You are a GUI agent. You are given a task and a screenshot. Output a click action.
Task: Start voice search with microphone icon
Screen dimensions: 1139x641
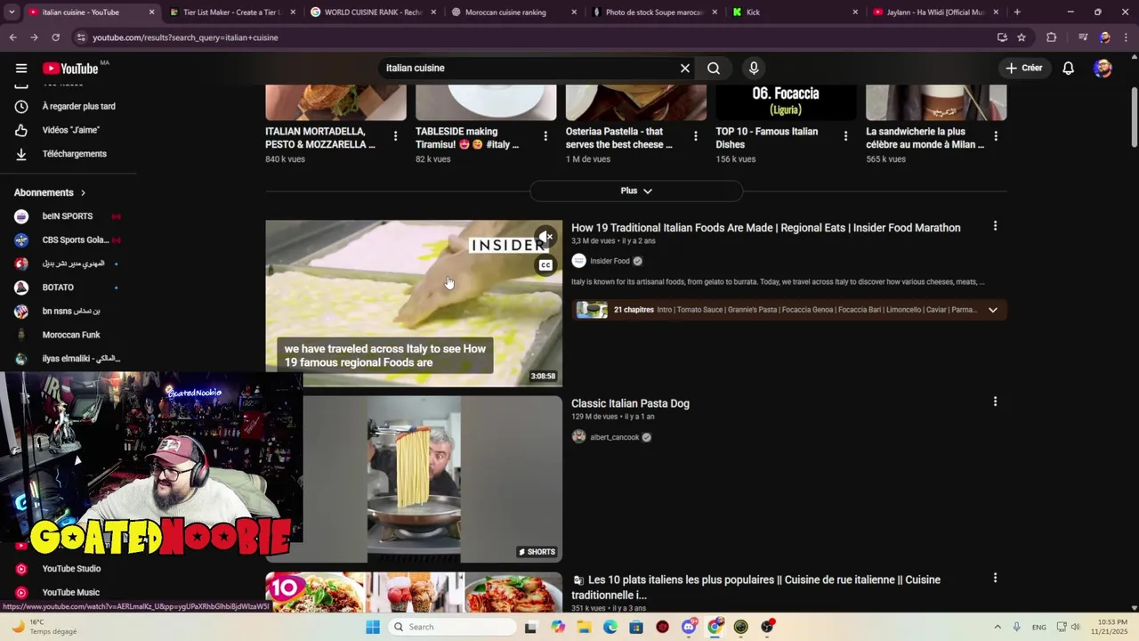(x=754, y=69)
